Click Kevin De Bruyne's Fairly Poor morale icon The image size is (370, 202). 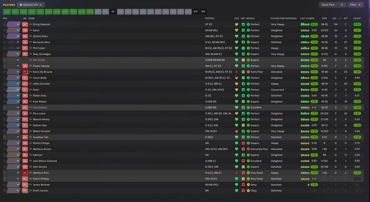point(248,72)
